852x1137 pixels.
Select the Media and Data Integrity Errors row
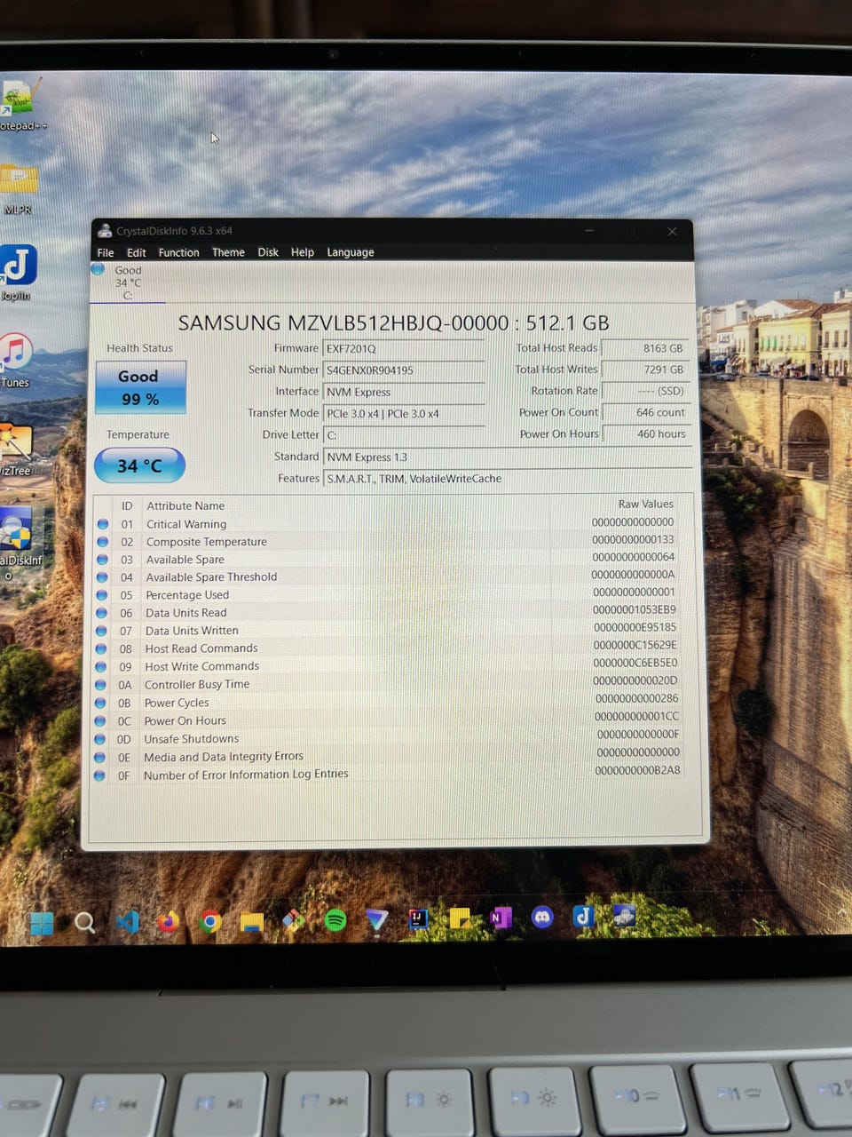(x=389, y=755)
